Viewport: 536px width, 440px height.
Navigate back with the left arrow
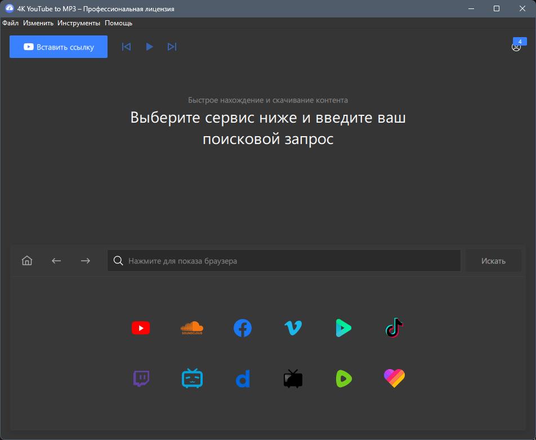[56, 261]
